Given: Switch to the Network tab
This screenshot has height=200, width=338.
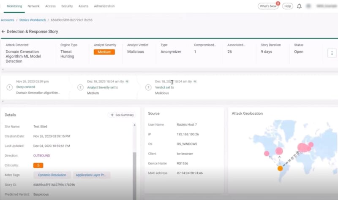Looking at the screenshot, I should (33, 6).
